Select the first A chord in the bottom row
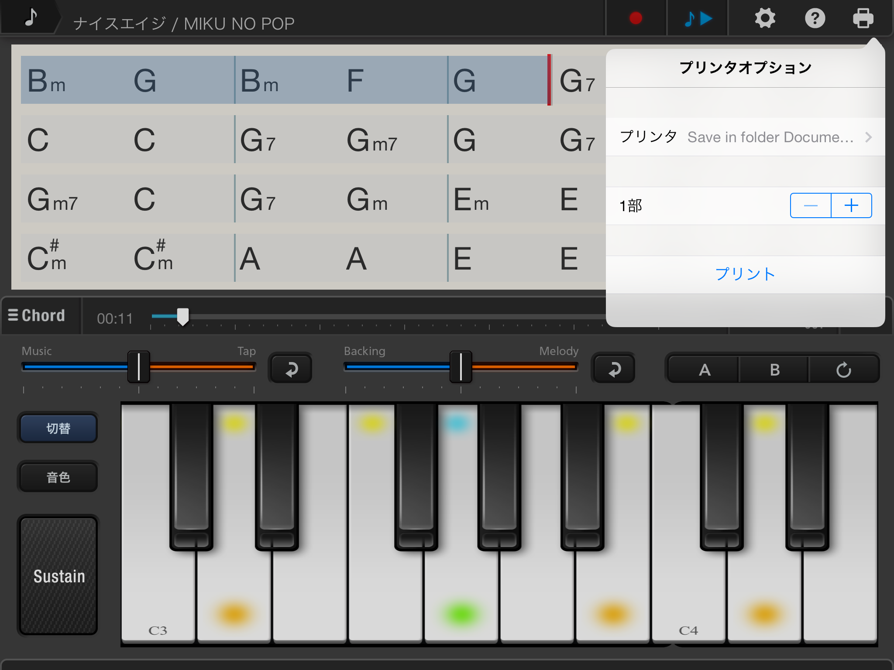894x670 pixels. click(x=250, y=258)
